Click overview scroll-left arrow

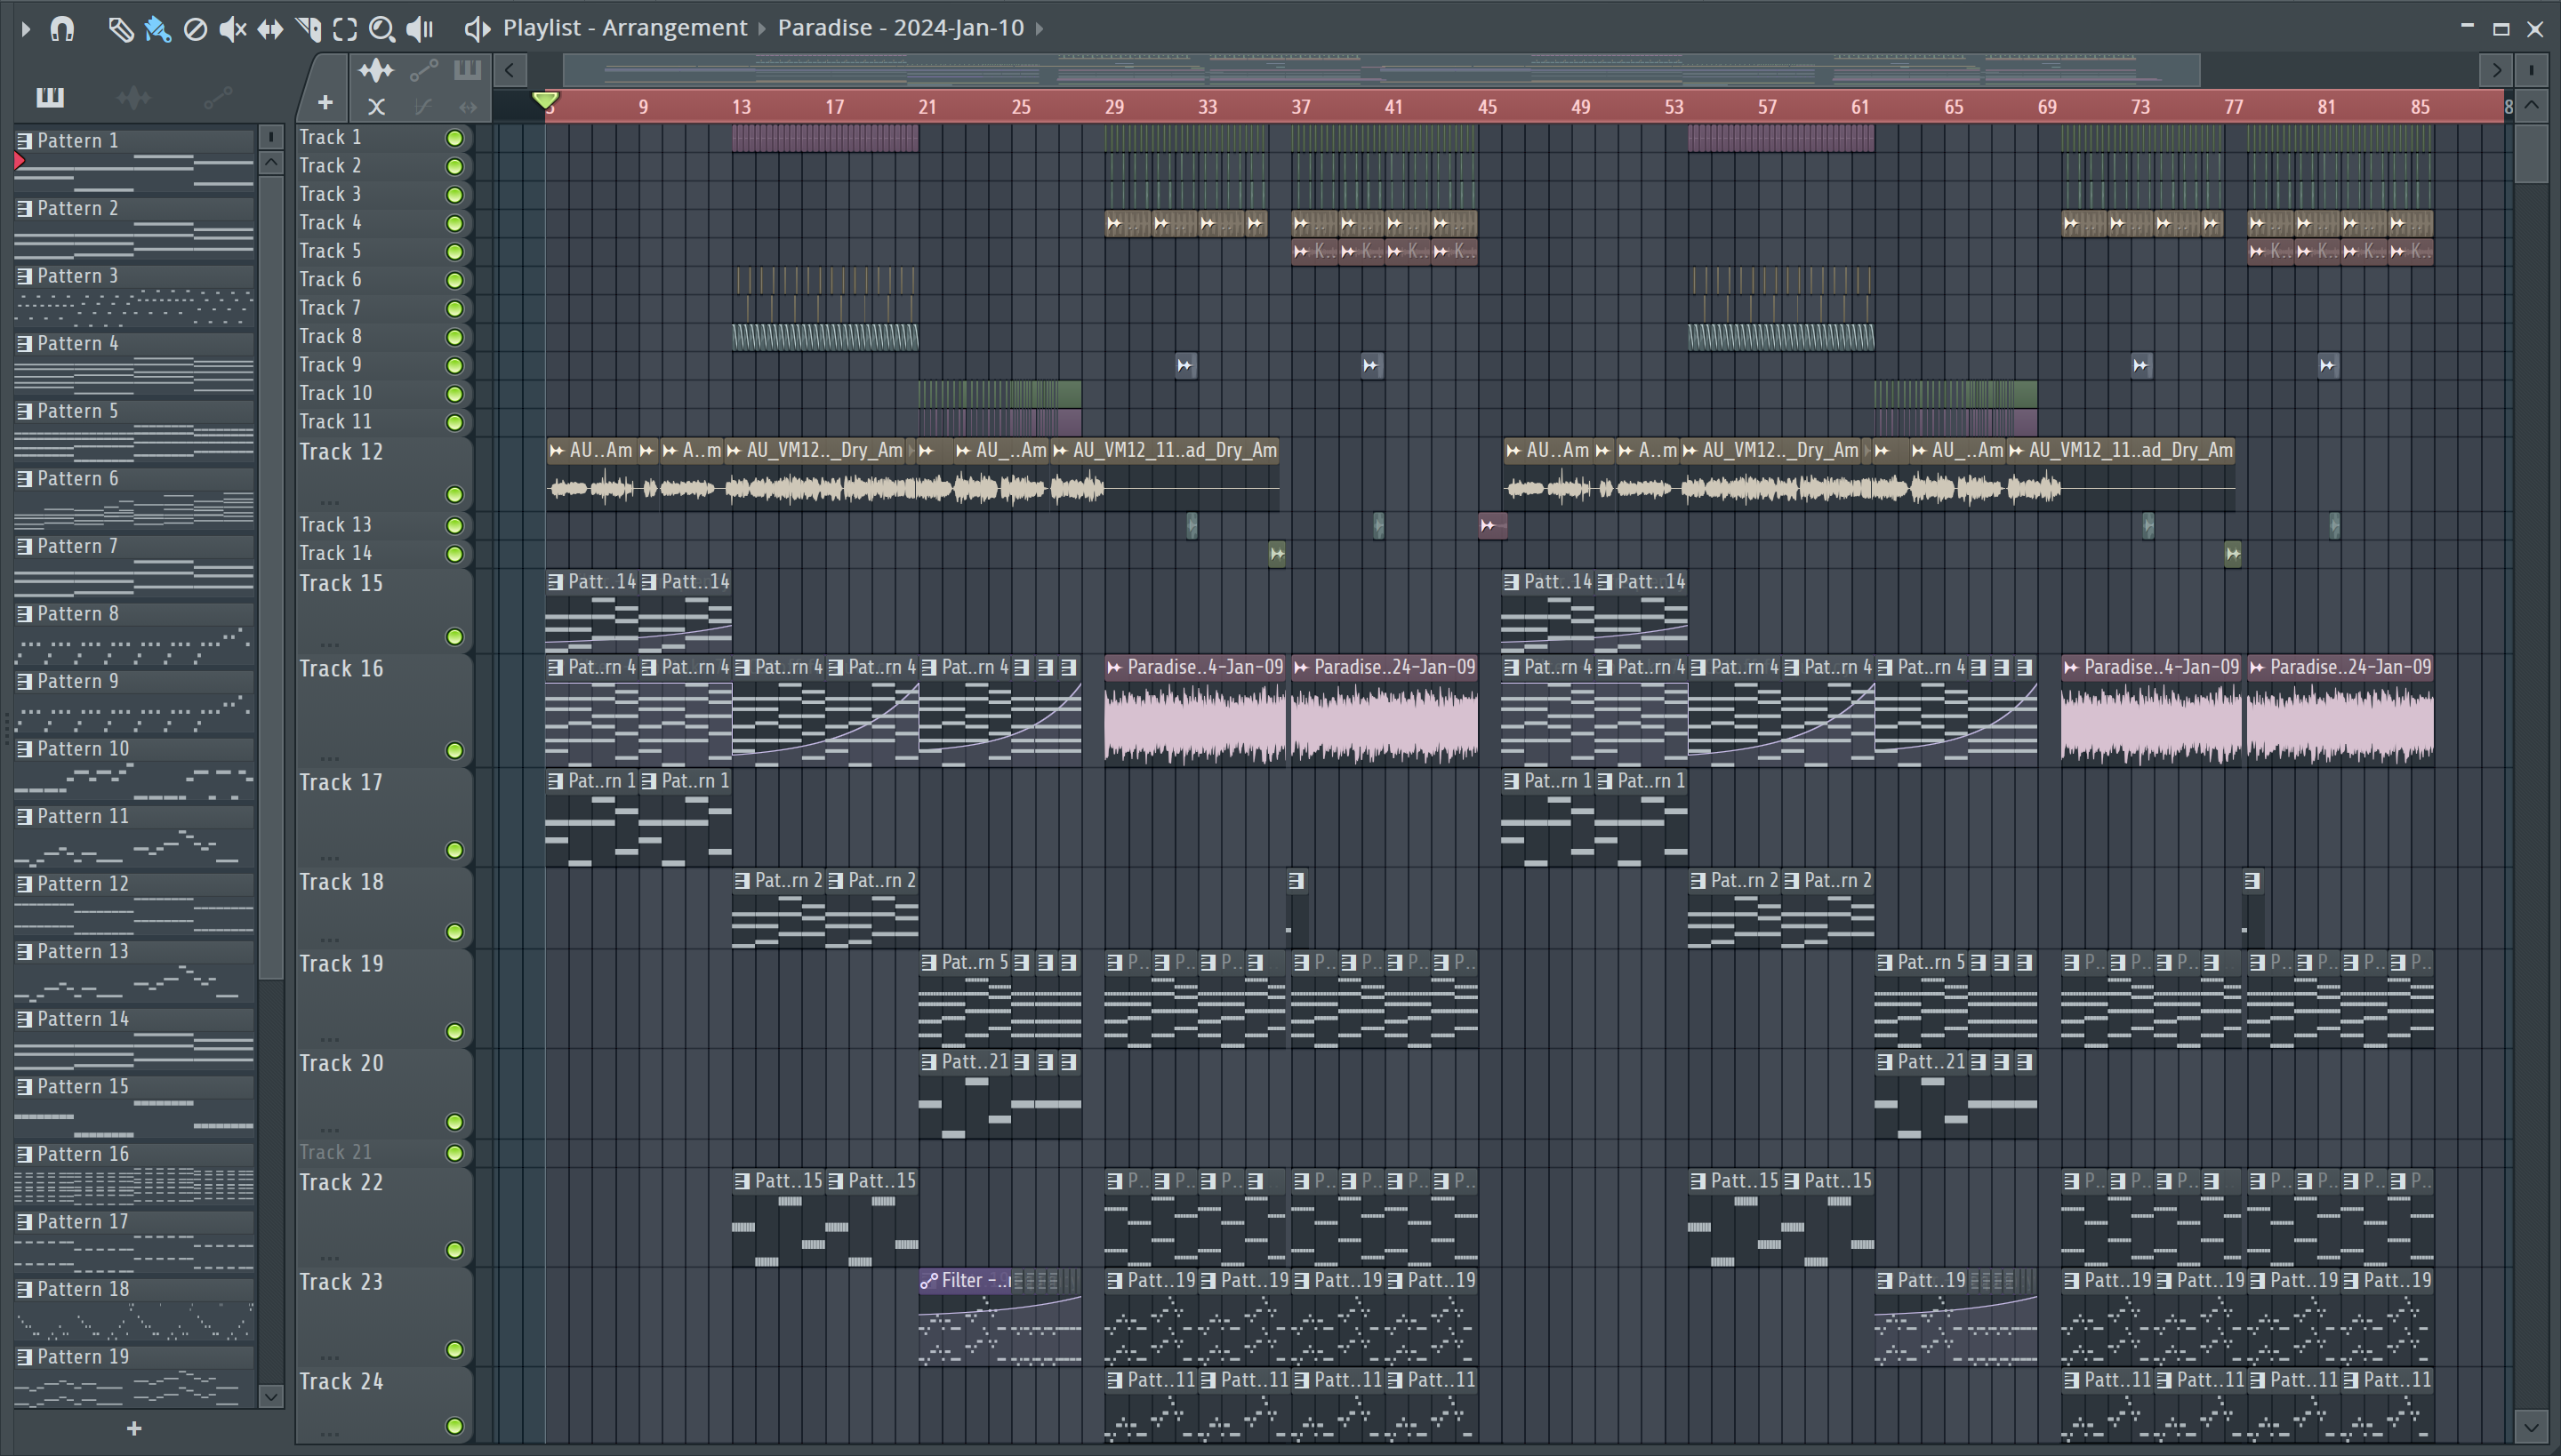pyautogui.click(x=510, y=70)
